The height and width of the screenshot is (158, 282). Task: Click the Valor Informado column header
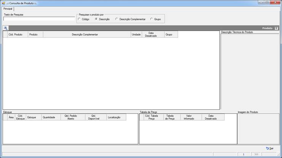click(191, 117)
